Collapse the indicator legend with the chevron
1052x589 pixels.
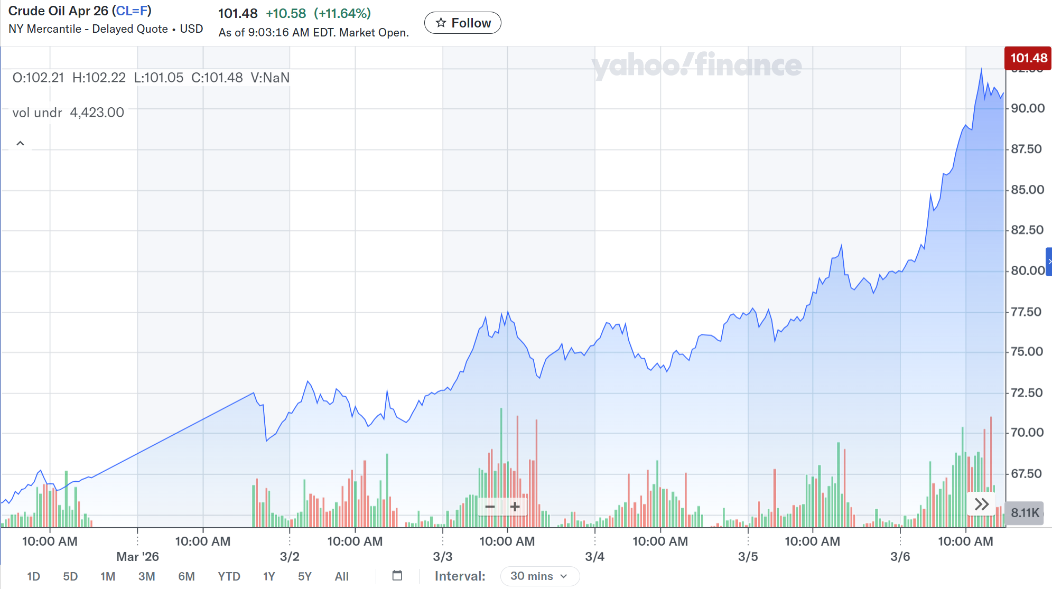pos(20,143)
